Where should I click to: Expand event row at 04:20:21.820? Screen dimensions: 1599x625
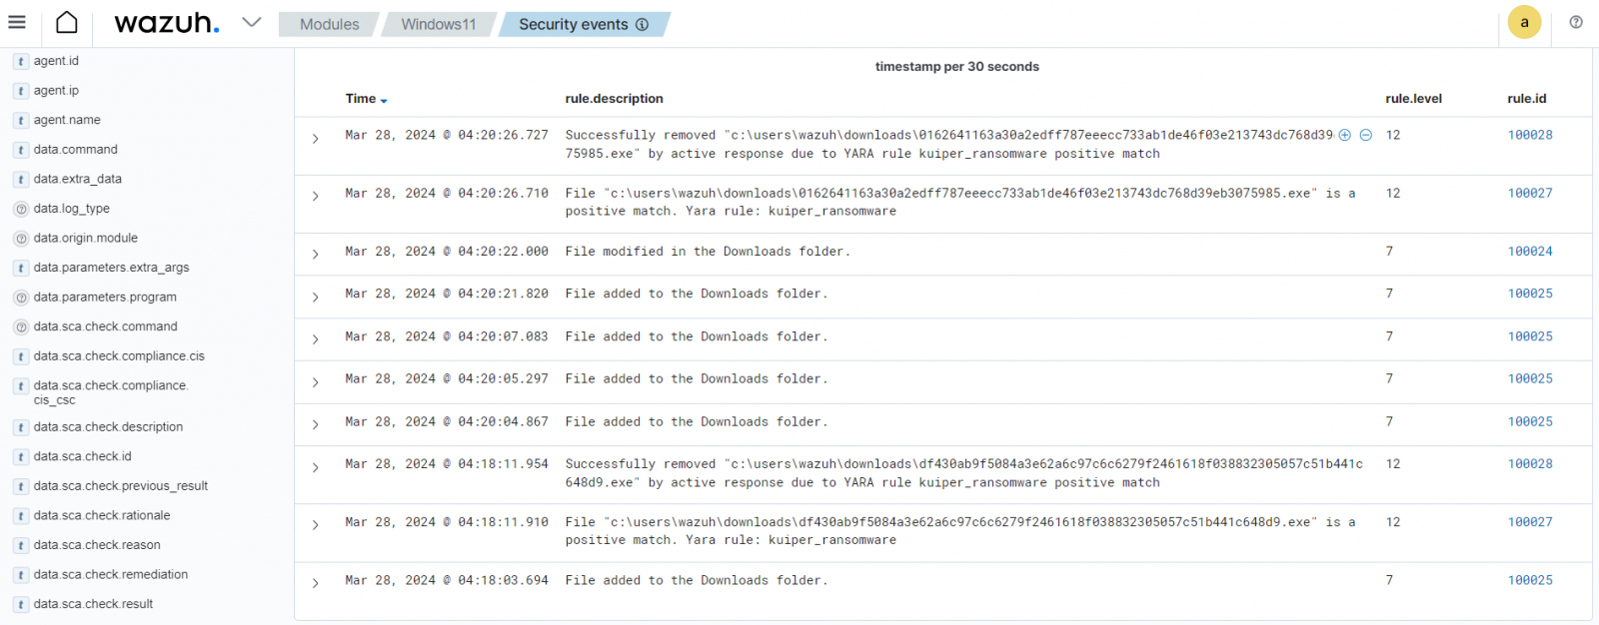315,298
